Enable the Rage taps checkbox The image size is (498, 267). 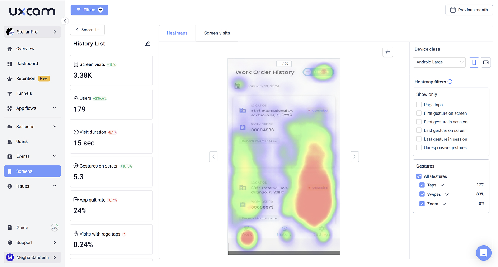pyautogui.click(x=419, y=105)
